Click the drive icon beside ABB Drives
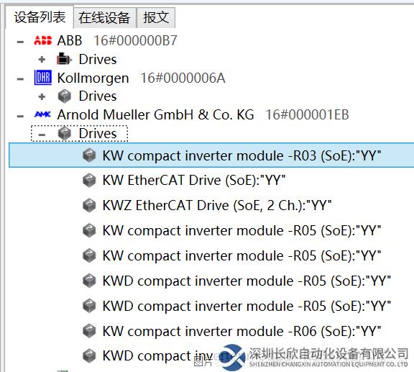The height and width of the screenshot is (372, 414). [64, 59]
